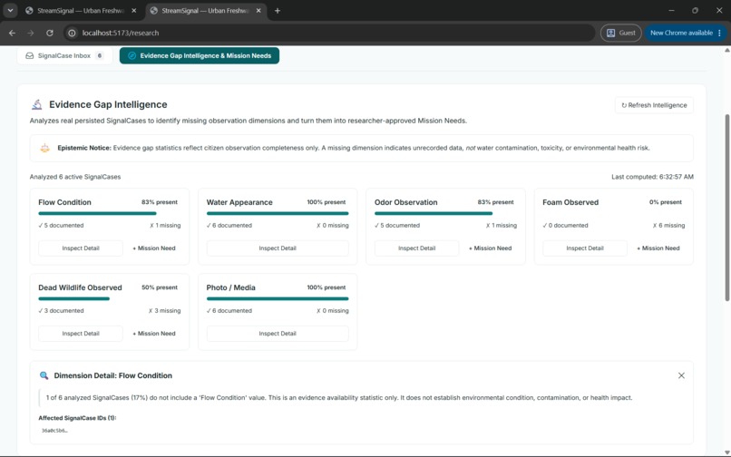The height and width of the screenshot is (457, 731).
Task: Open Chrome three-dot menu
Action: tap(720, 34)
